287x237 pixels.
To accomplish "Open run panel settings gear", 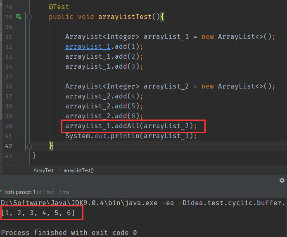I will pos(282,180).
